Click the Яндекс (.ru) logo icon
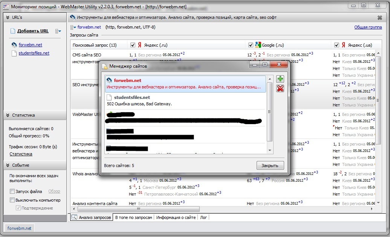This screenshot has width=390, height=237. pyautogui.click(x=139, y=45)
